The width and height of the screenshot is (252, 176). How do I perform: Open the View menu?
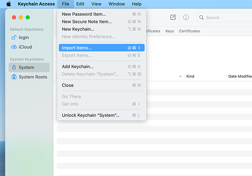click(x=96, y=4)
